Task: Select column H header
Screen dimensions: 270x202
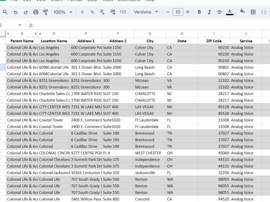Action: pos(182,34)
